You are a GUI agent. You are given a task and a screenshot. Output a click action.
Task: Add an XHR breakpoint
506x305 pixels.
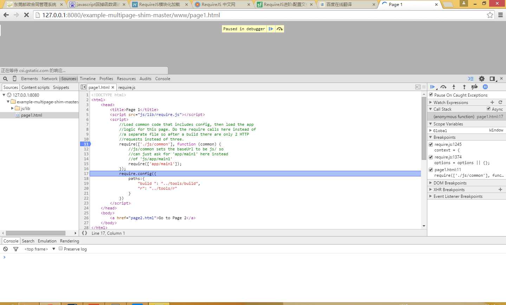click(x=500, y=189)
